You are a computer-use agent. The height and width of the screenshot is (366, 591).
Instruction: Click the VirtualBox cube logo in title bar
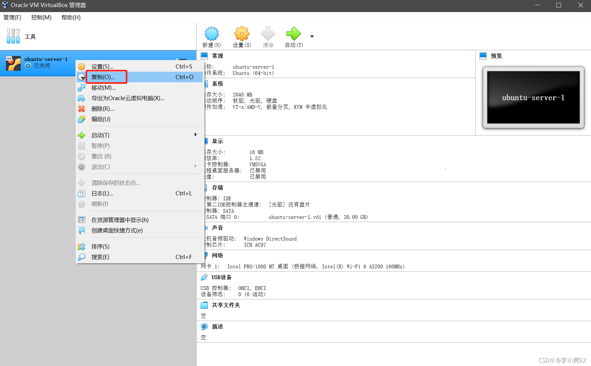tap(5, 5)
